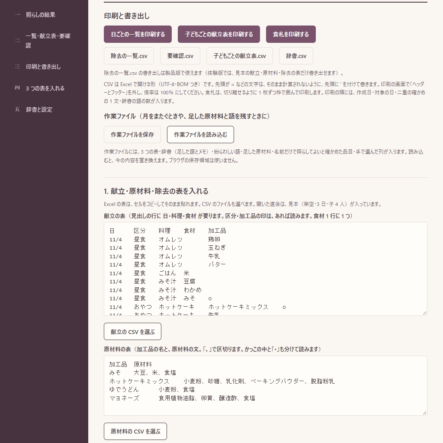Click the 食札を印刷する button
This screenshot has width=443, height=443.
coord(291,34)
